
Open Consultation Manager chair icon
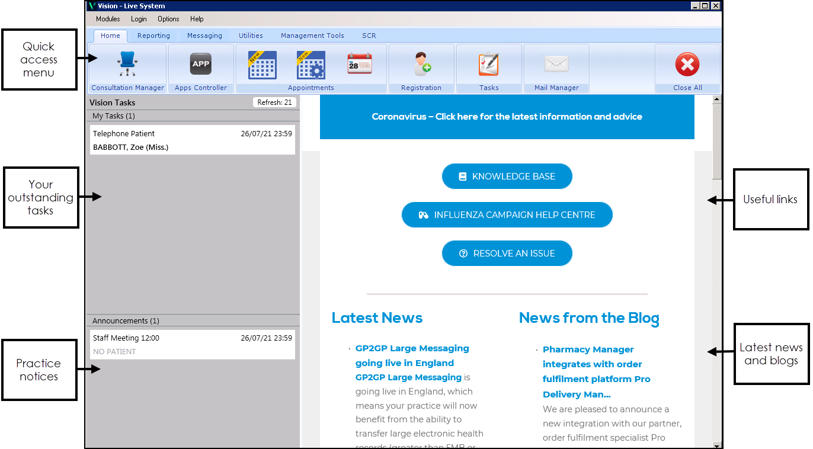(x=127, y=63)
